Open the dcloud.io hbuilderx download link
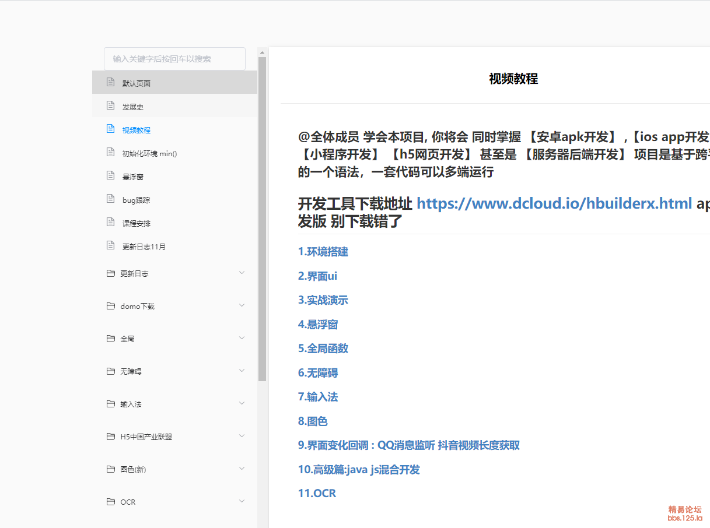 (x=554, y=203)
